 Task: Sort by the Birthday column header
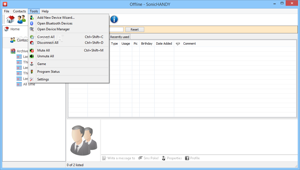point(147,44)
